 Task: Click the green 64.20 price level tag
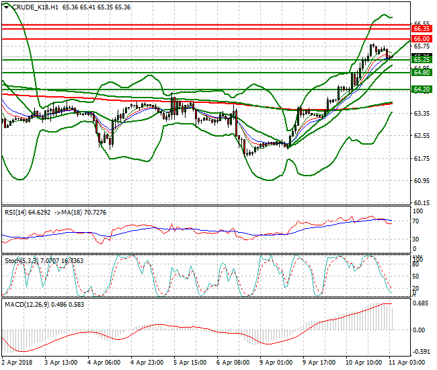(422, 89)
